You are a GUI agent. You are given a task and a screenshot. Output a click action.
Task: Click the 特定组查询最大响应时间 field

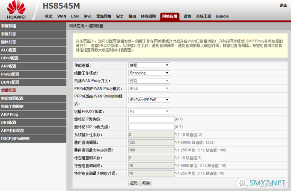pyautogui.click(x=151, y=173)
